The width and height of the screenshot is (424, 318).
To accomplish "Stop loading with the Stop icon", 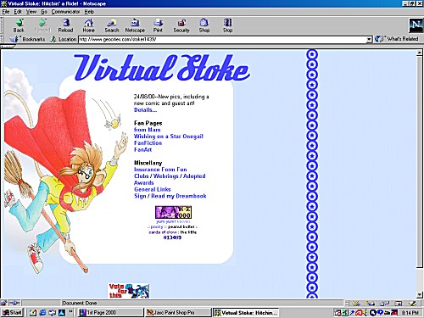I will 227,23.
